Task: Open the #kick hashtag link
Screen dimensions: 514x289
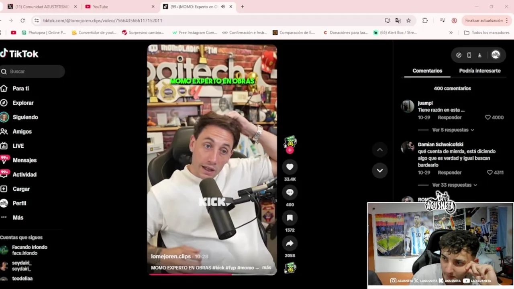Action: (x=218, y=268)
